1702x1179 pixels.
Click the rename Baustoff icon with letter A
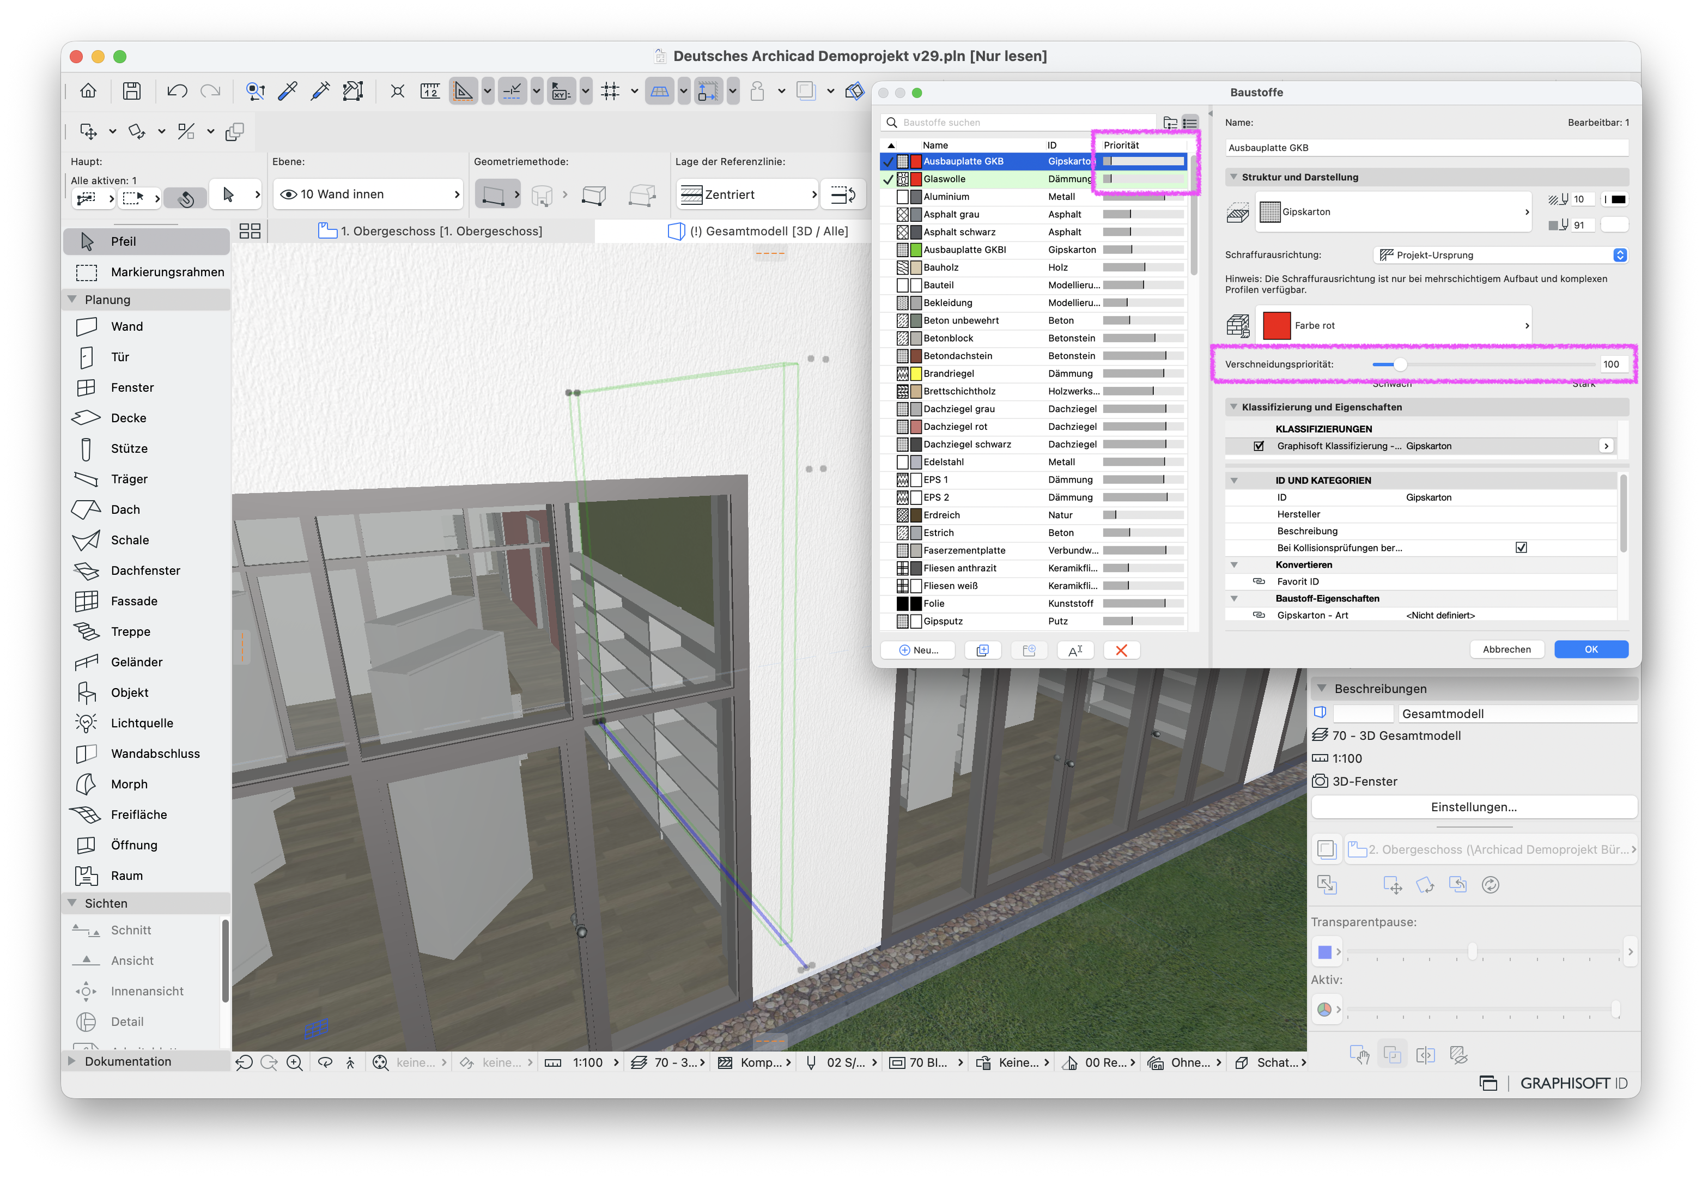1075,650
